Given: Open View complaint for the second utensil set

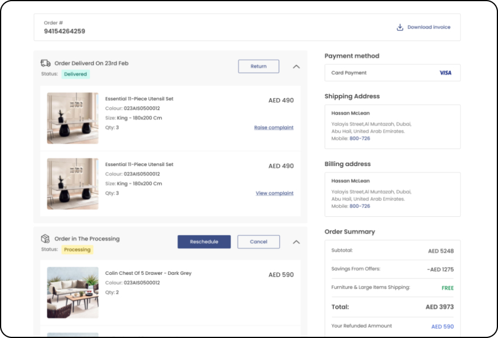Looking at the screenshot, I should [x=275, y=193].
